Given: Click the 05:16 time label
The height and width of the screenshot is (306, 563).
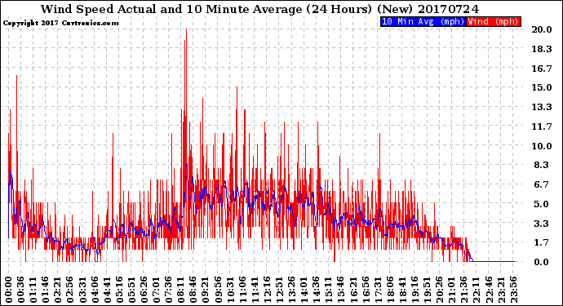Looking at the screenshot, I should pyautogui.click(x=119, y=290).
